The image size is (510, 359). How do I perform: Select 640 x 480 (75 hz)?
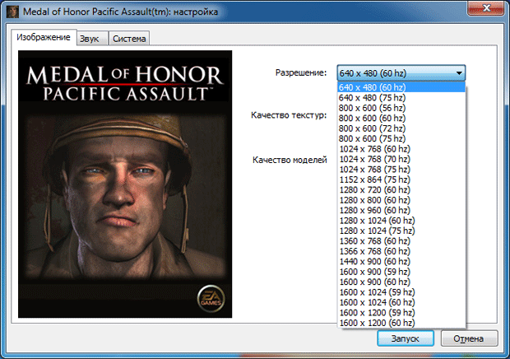401,98
